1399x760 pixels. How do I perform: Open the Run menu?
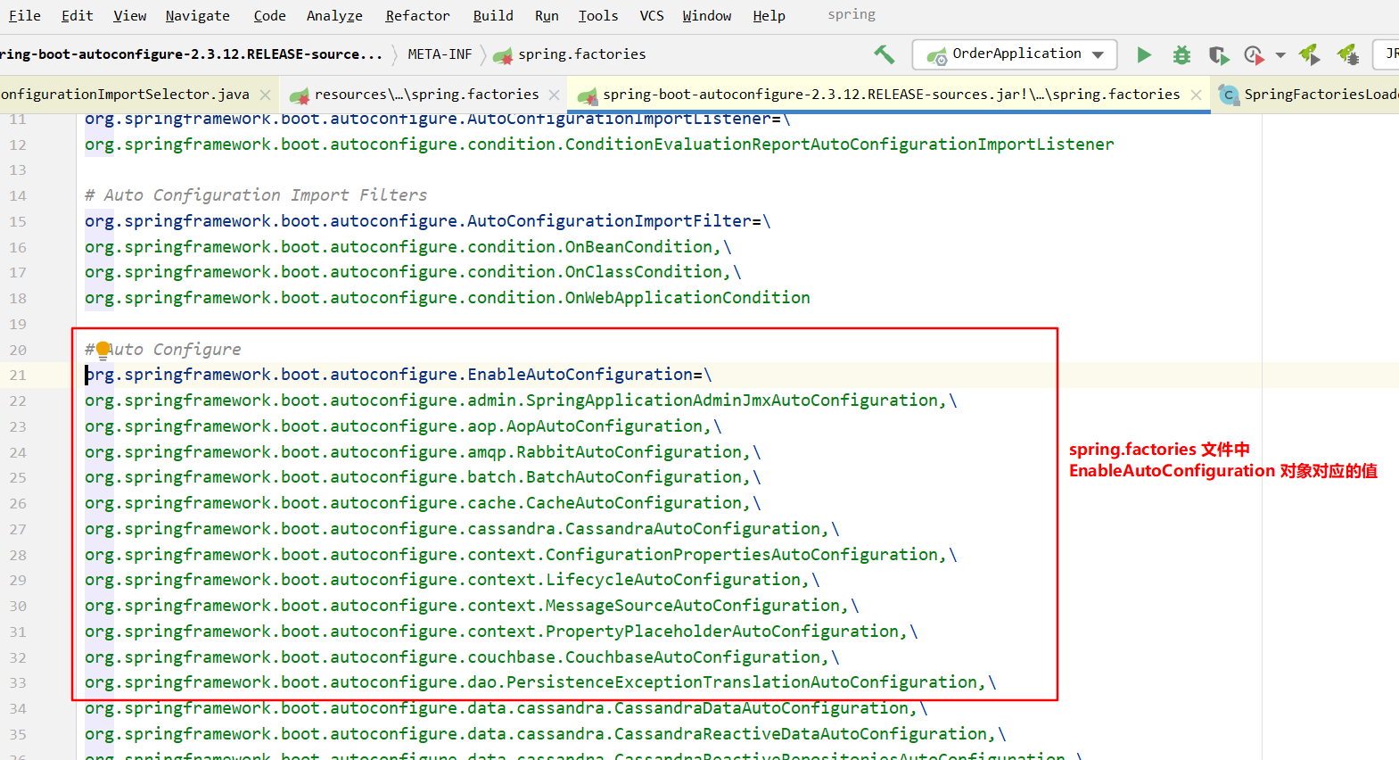[x=547, y=15]
